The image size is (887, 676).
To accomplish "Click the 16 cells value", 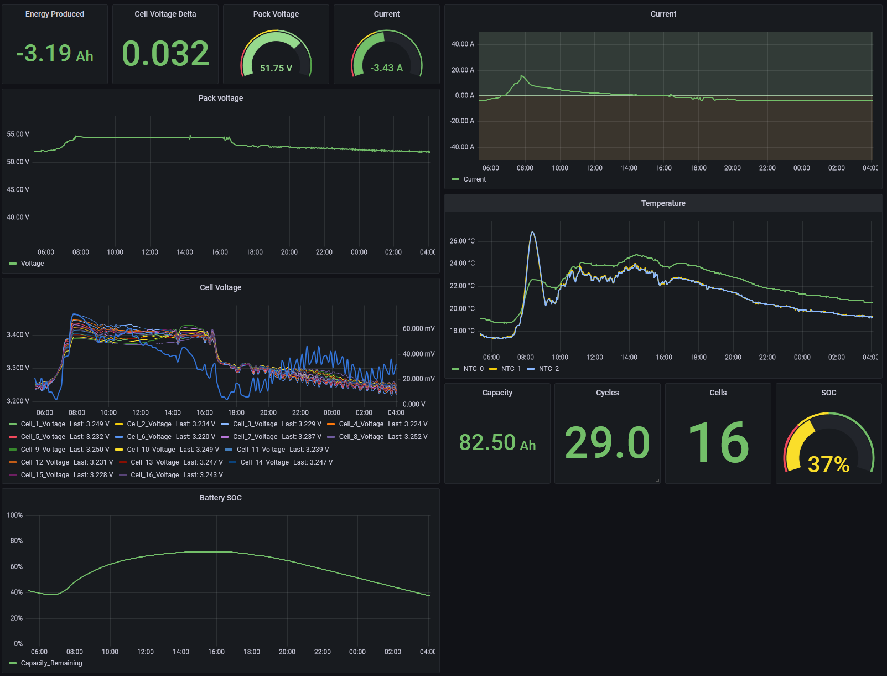I will pyautogui.click(x=718, y=442).
